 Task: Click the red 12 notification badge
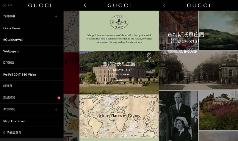tap(59, 98)
